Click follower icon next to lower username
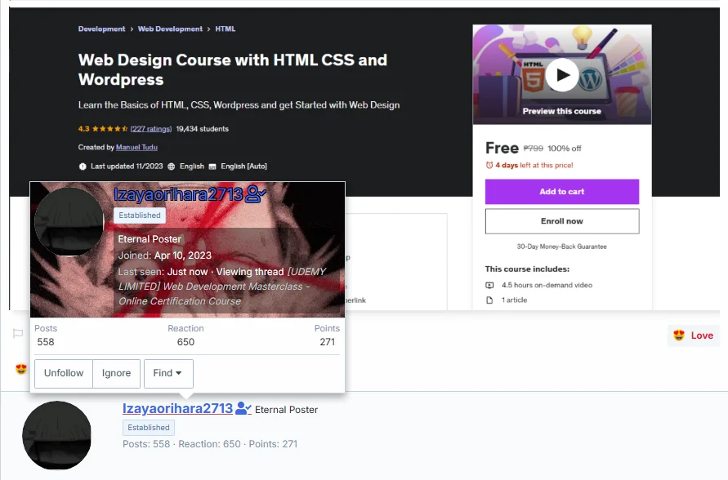 pos(243,409)
